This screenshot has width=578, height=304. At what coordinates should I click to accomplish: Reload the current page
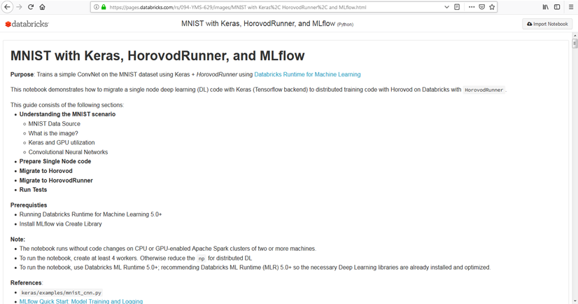click(x=31, y=7)
